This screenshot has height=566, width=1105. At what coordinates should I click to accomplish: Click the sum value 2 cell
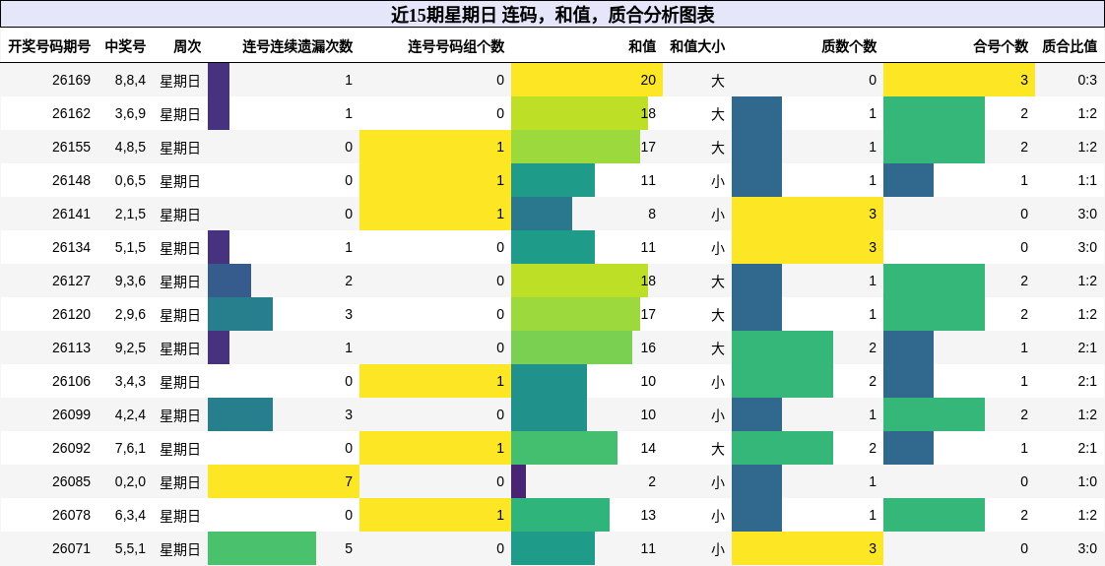(x=587, y=481)
